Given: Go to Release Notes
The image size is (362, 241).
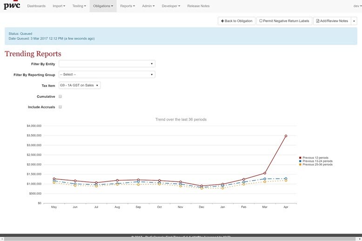Looking at the screenshot, I should (198, 6).
